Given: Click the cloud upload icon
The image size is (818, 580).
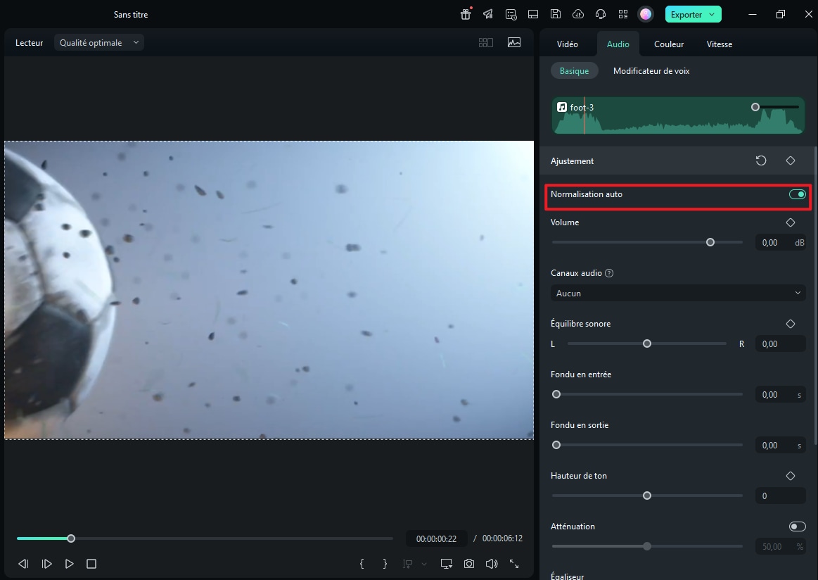Looking at the screenshot, I should 578,15.
